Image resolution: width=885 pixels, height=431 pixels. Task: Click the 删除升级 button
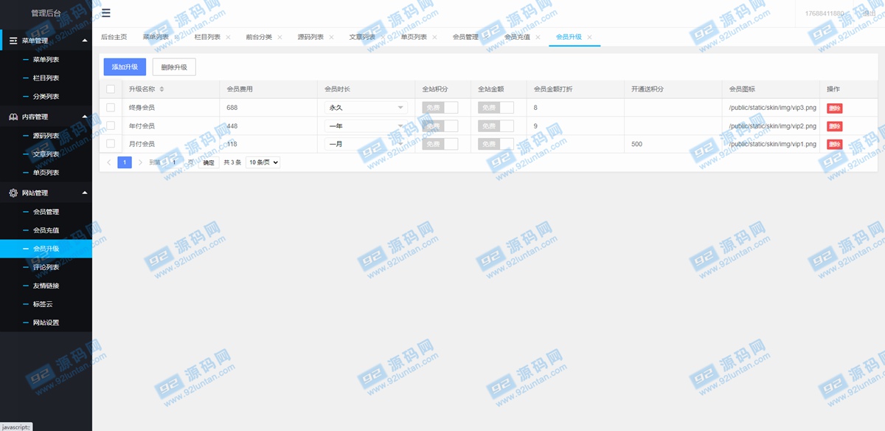[x=174, y=67]
